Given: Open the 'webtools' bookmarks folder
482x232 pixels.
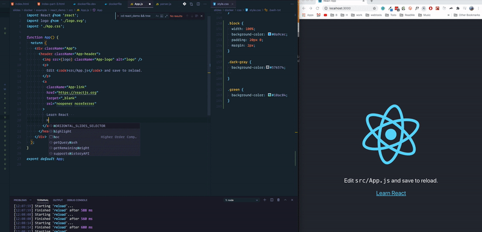Looking at the screenshot, I should tap(374, 15).
